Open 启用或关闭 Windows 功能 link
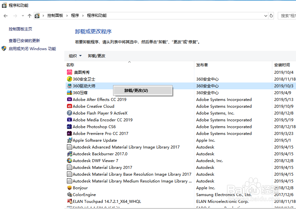296x209 pixels. coord(32,49)
